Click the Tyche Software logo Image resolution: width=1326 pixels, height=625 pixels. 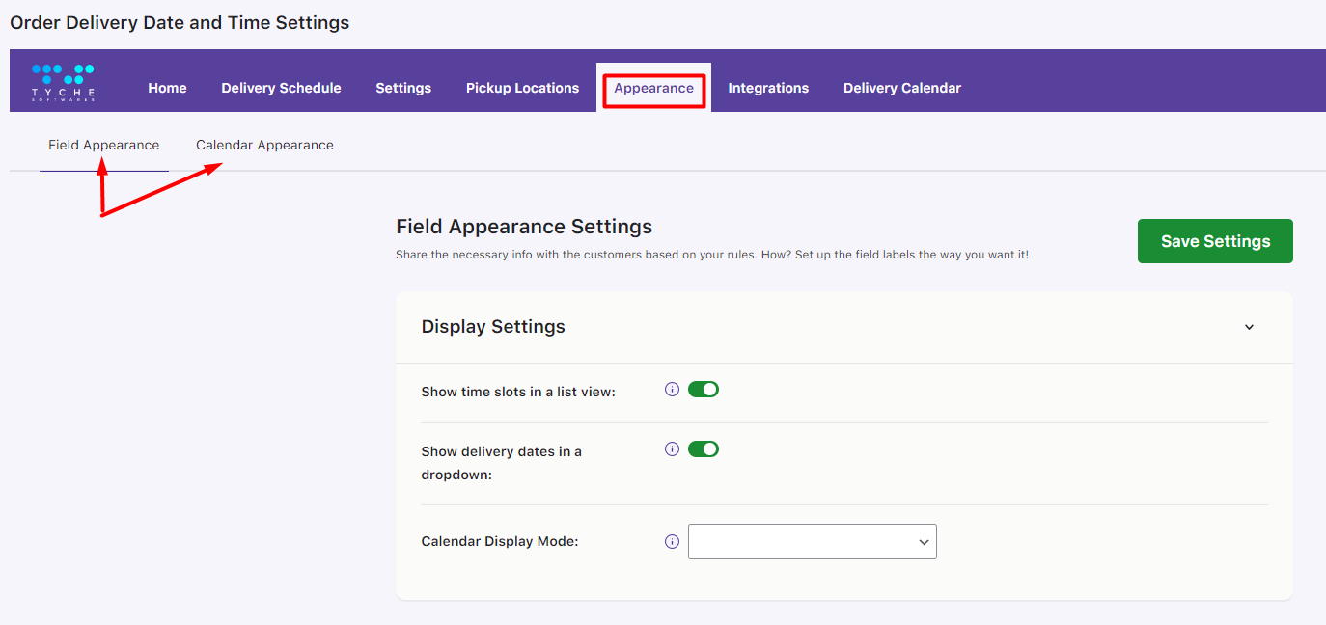62,81
